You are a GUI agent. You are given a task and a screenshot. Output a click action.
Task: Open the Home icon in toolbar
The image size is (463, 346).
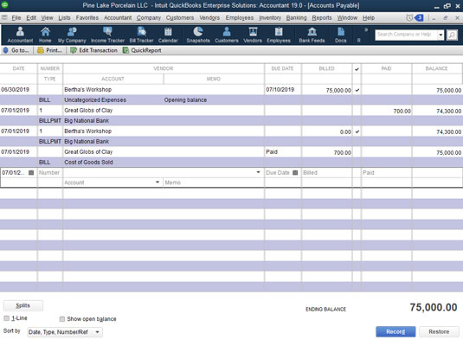coord(45,35)
